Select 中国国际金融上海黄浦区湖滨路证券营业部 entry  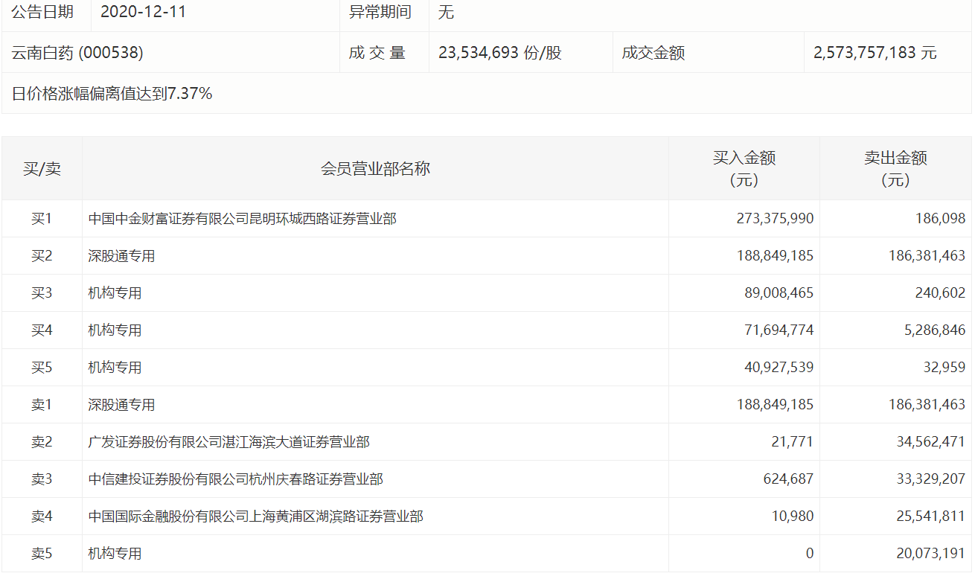[487, 516]
